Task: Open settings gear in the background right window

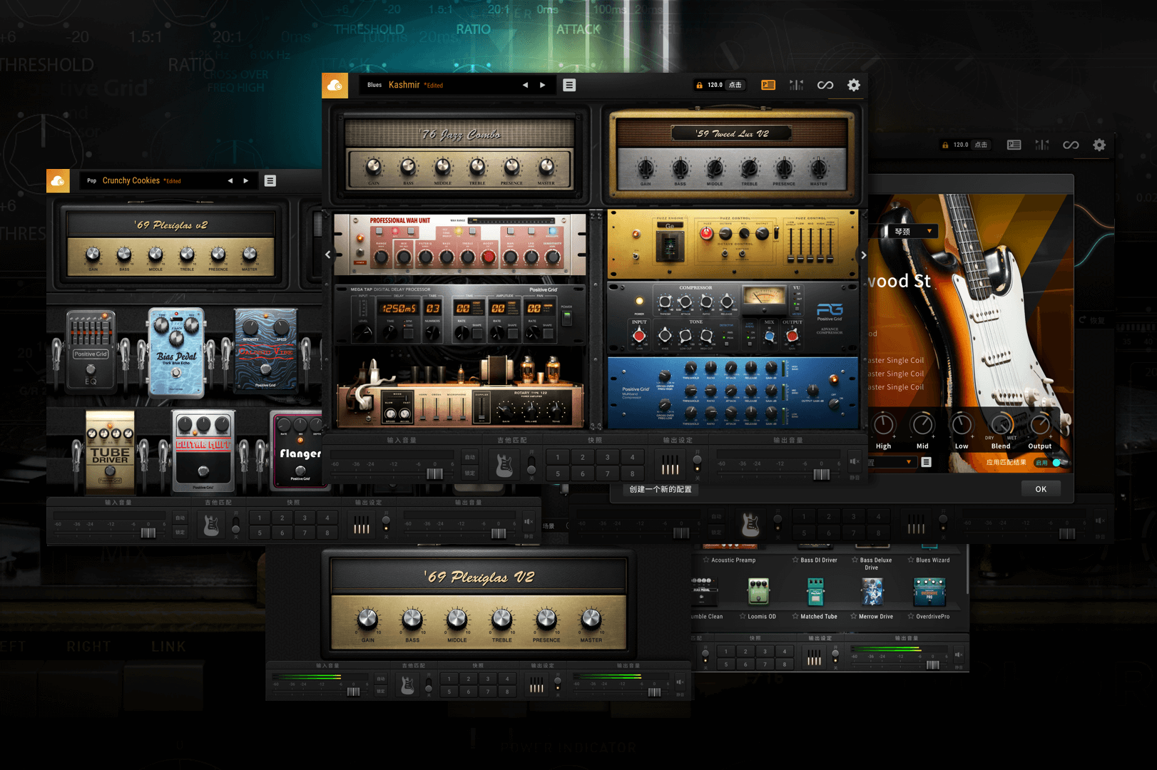Action: click(1099, 145)
